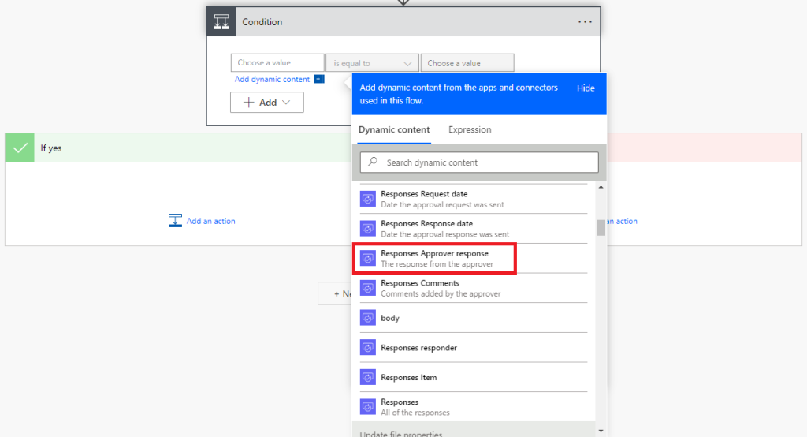Select Responses Approver response item
The height and width of the screenshot is (437, 807).
[x=435, y=259]
